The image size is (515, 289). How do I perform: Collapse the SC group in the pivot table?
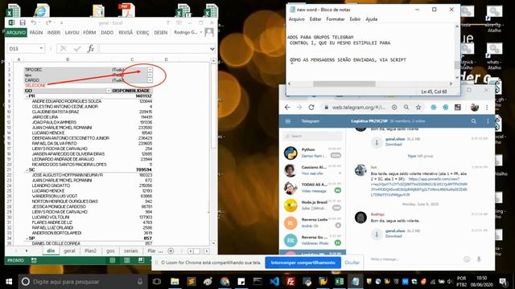(x=27, y=169)
